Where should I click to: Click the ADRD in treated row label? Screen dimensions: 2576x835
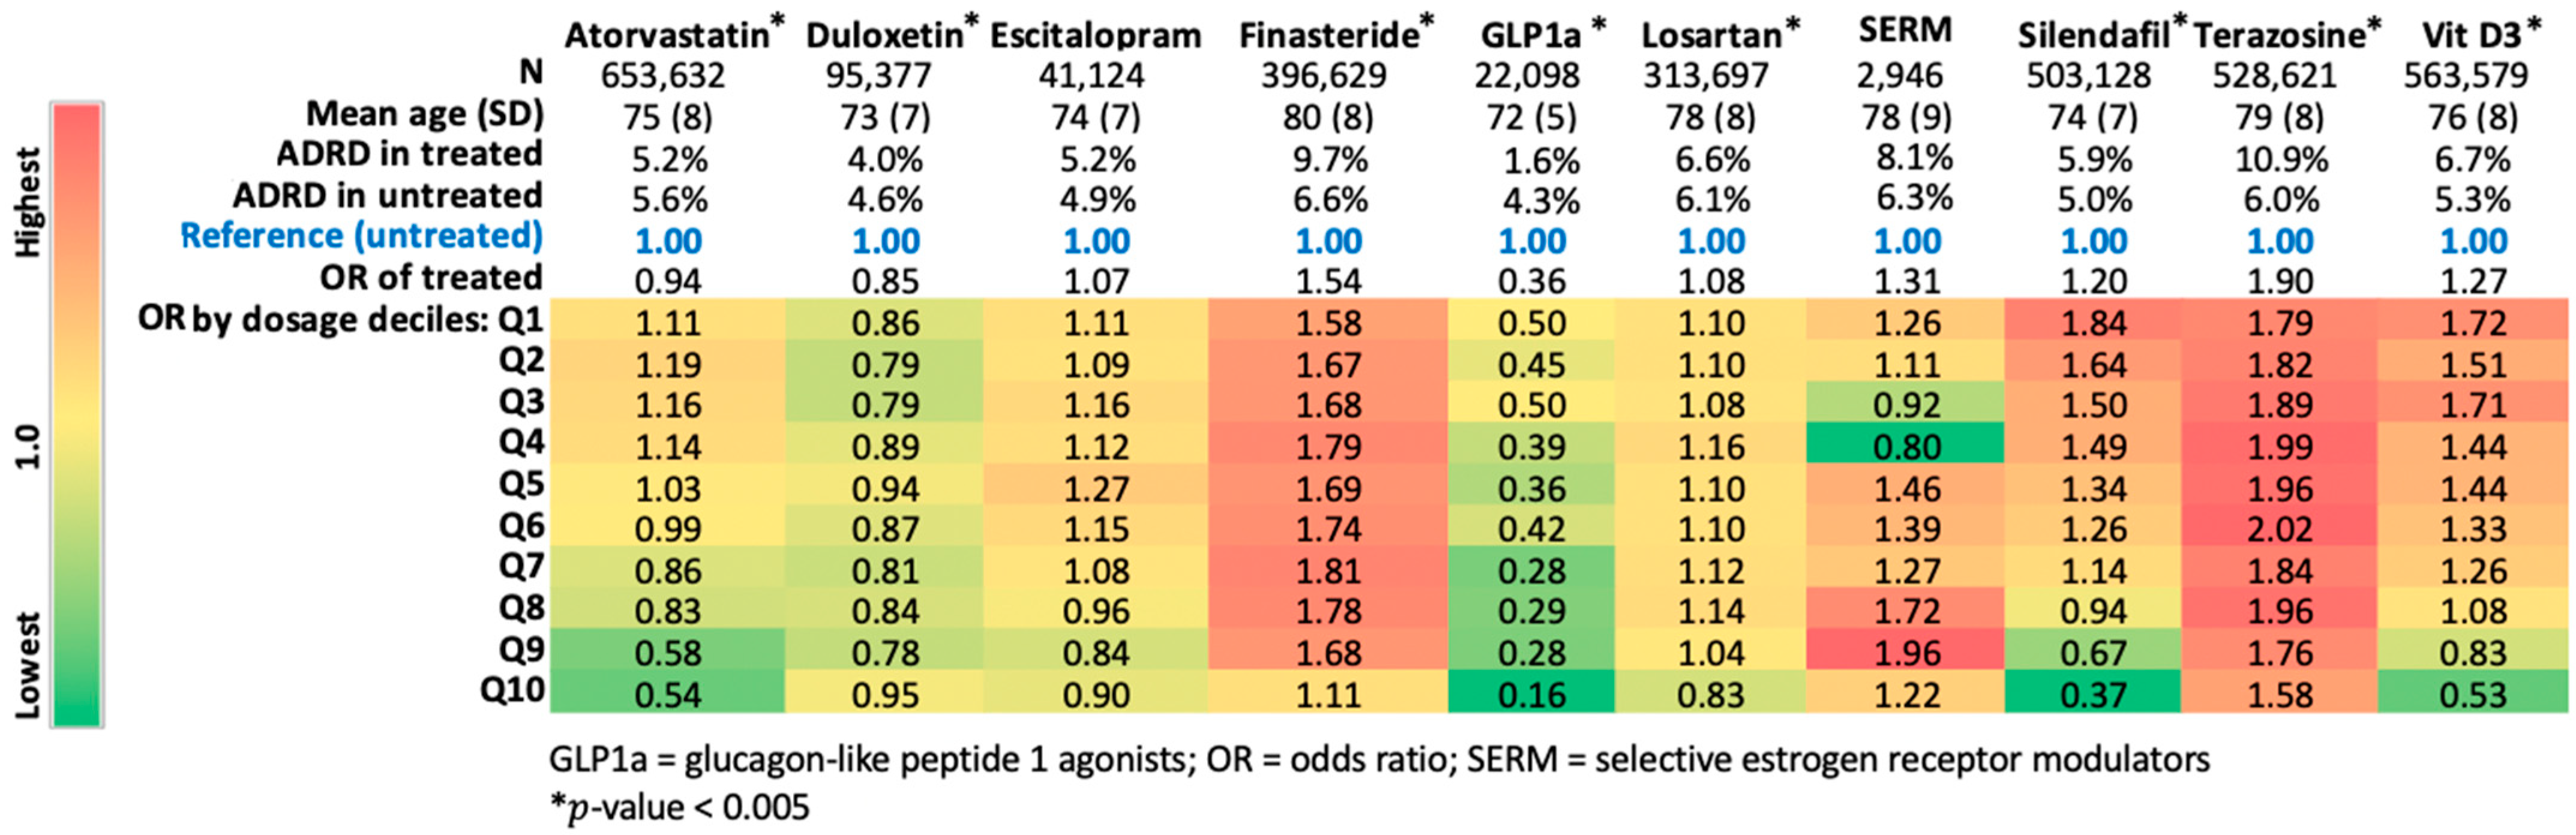coord(409,155)
